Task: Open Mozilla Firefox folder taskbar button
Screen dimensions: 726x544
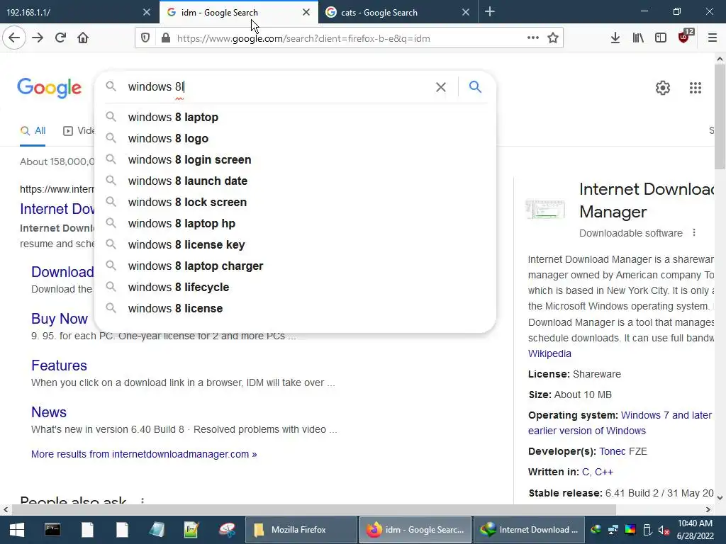Action: pyautogui.click(x=301, y=530)
